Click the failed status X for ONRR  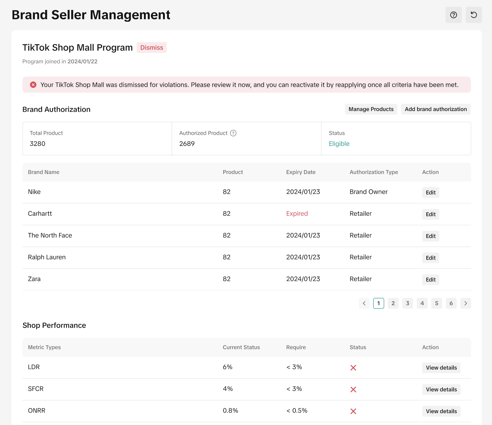353,411
